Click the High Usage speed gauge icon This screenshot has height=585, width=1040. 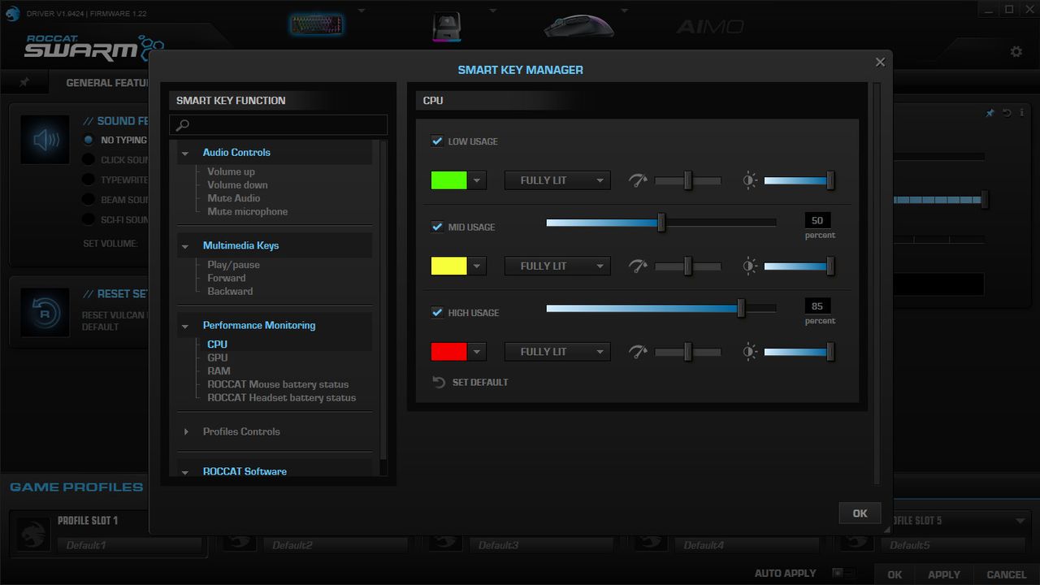(x=638, y=352)
